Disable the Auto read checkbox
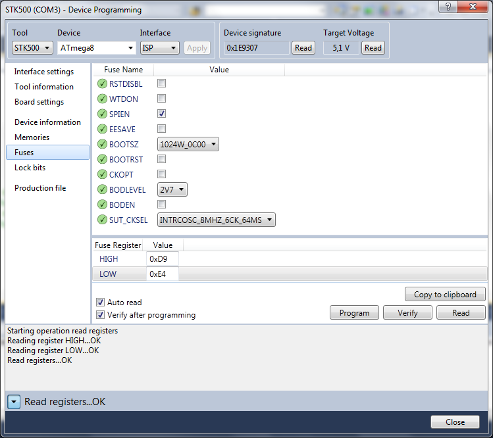 point(100,303)
